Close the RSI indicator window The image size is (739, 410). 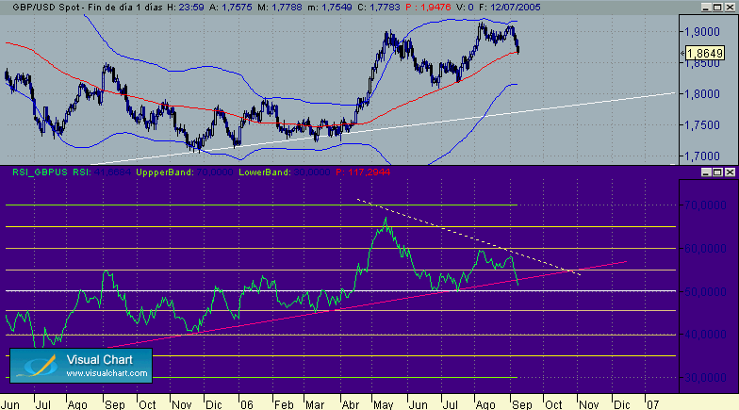(x=730, y=172)
